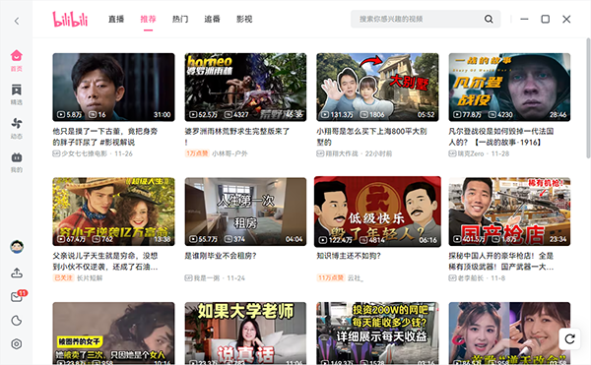Visit uploader 长片短解
The image size is (591, 365).
[x=90, y=278]
